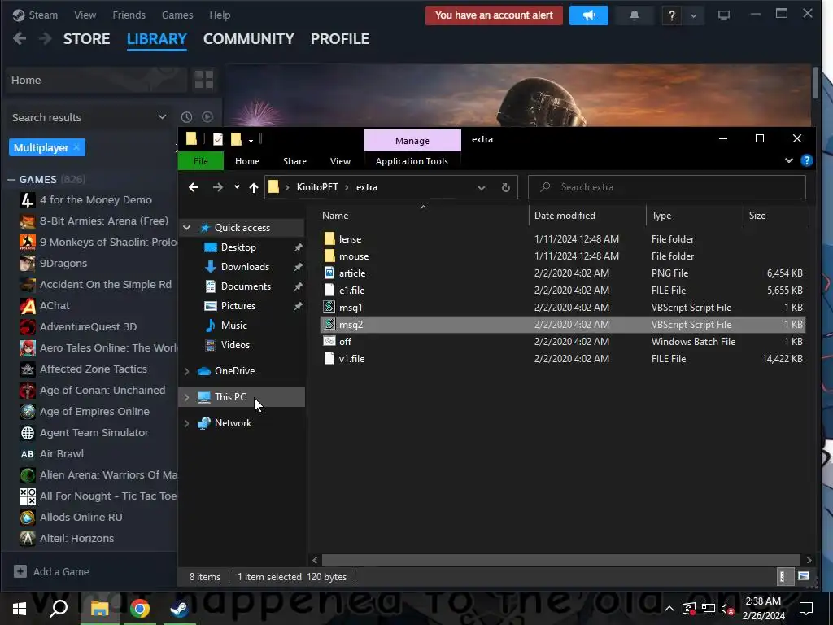
Task: Click the recent activity clock icon in Steam
Action: pos(186,117)
